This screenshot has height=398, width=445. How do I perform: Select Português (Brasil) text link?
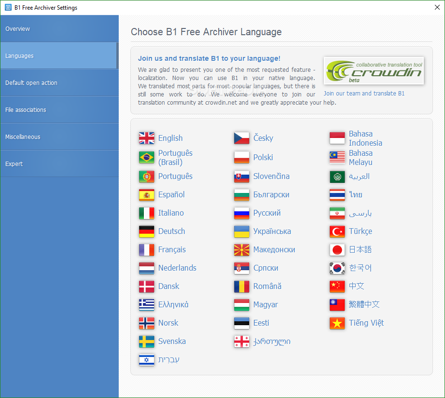click(175, 157)
